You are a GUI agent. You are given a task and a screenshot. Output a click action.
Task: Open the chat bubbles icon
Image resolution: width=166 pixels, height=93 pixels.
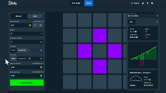click(x=152, y=3)
